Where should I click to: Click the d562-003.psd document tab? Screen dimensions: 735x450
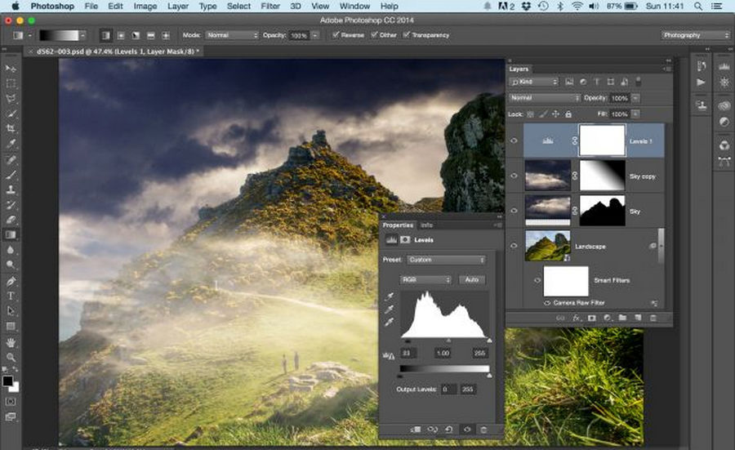tap(114, 51)
